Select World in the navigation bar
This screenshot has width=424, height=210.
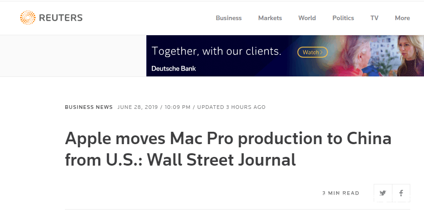(307, 18)
